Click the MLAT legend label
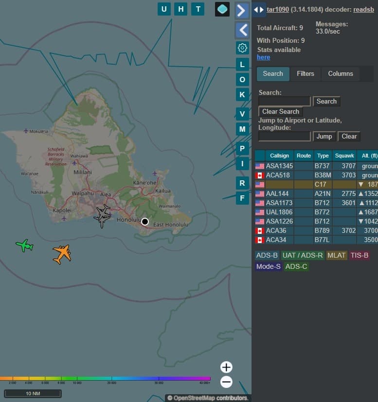378x402 pixels. (x=337, y=256)
